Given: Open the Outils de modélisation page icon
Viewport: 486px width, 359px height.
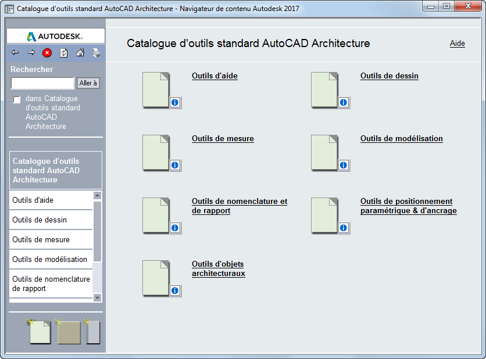Looking at the screenshot, I should click(x=324, y=152).
